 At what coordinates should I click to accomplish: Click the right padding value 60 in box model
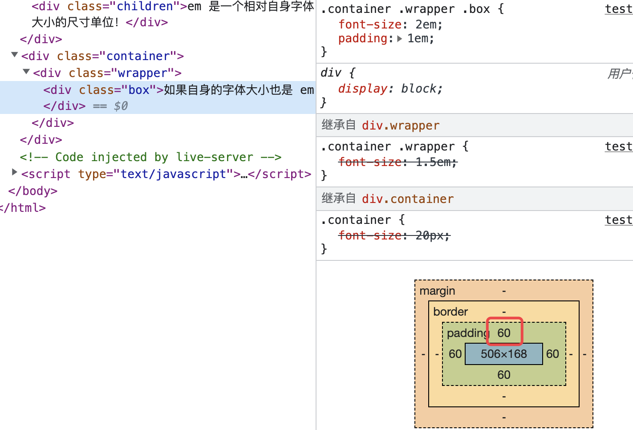click(552, 354)
